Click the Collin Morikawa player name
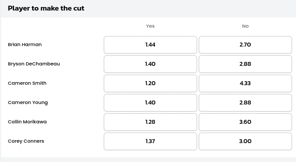The width and height of the screenshot is (296, 162). 27,122
